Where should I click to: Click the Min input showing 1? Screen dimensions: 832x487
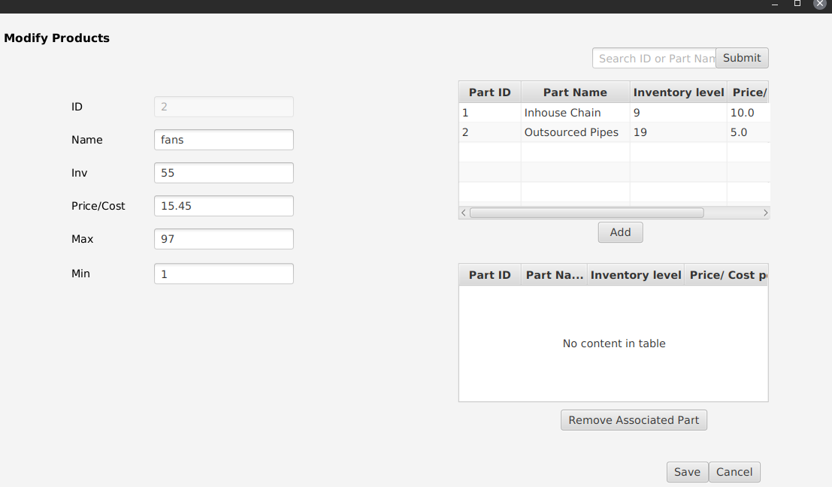[x=223, y=273]
